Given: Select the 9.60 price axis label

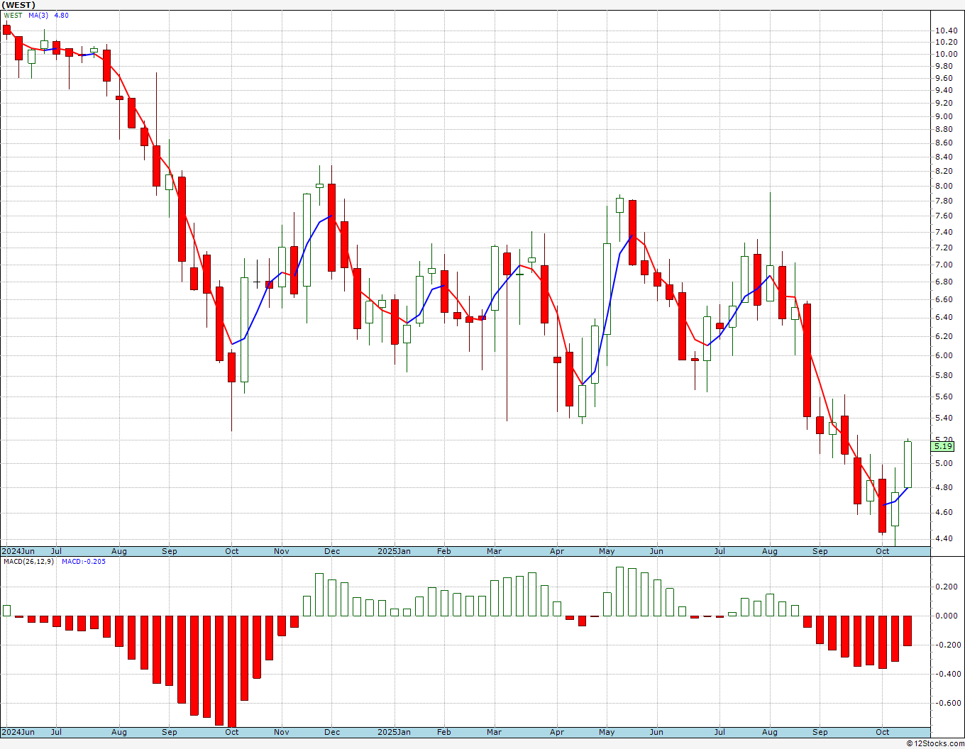Looking at the screenshot, I should point(945,78).
